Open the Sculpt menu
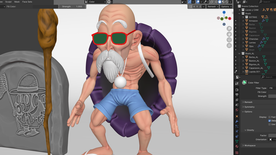Screen dimensions: 276x155 tap(8, 2)
